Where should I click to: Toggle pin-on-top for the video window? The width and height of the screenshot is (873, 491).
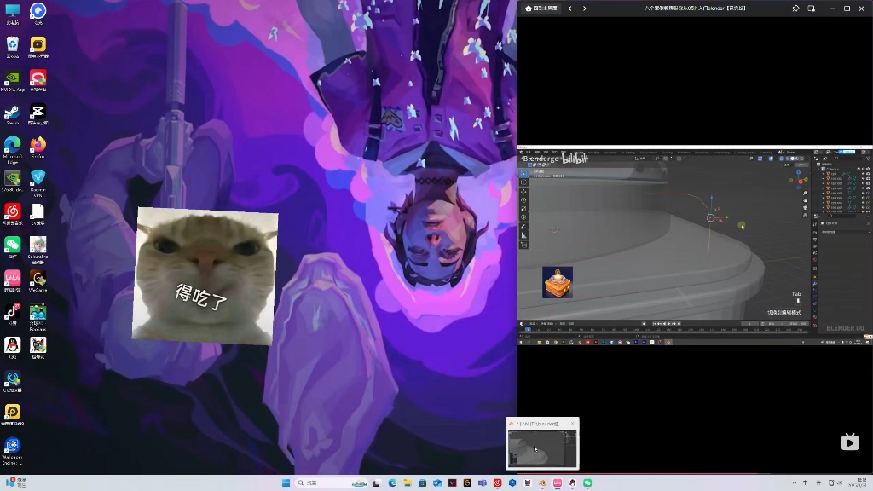click(795, 9)
